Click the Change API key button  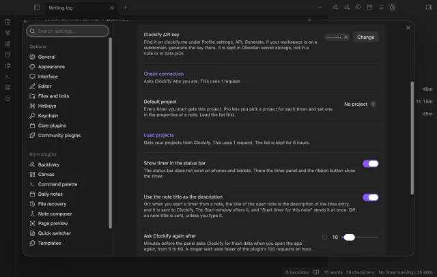366,37
